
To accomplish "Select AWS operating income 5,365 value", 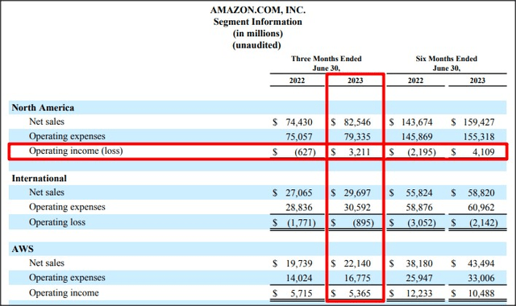I will click(x=360, y=293).
